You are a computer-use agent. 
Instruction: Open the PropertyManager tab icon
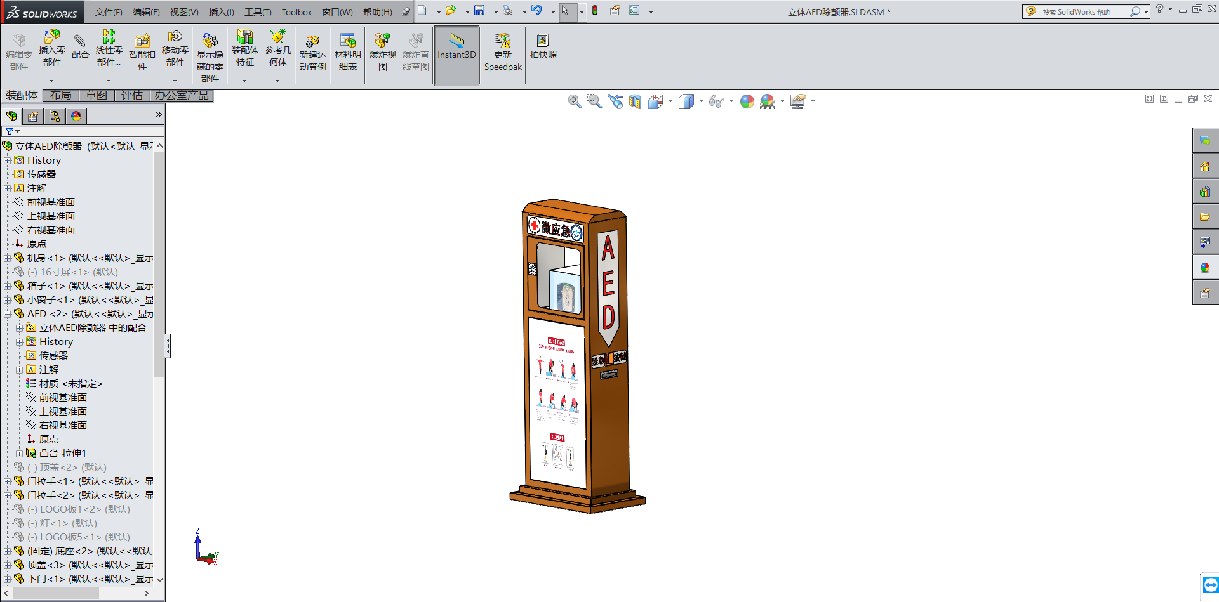coord(33,116)
